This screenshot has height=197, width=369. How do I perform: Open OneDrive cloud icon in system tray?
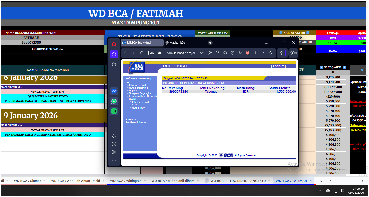click(328, 191)
